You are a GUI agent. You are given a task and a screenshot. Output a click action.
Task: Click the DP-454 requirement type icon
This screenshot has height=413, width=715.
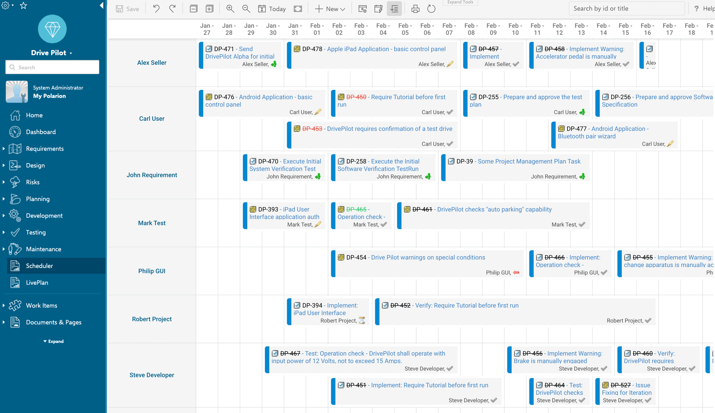pyautogui.click(x=341, y=257)
